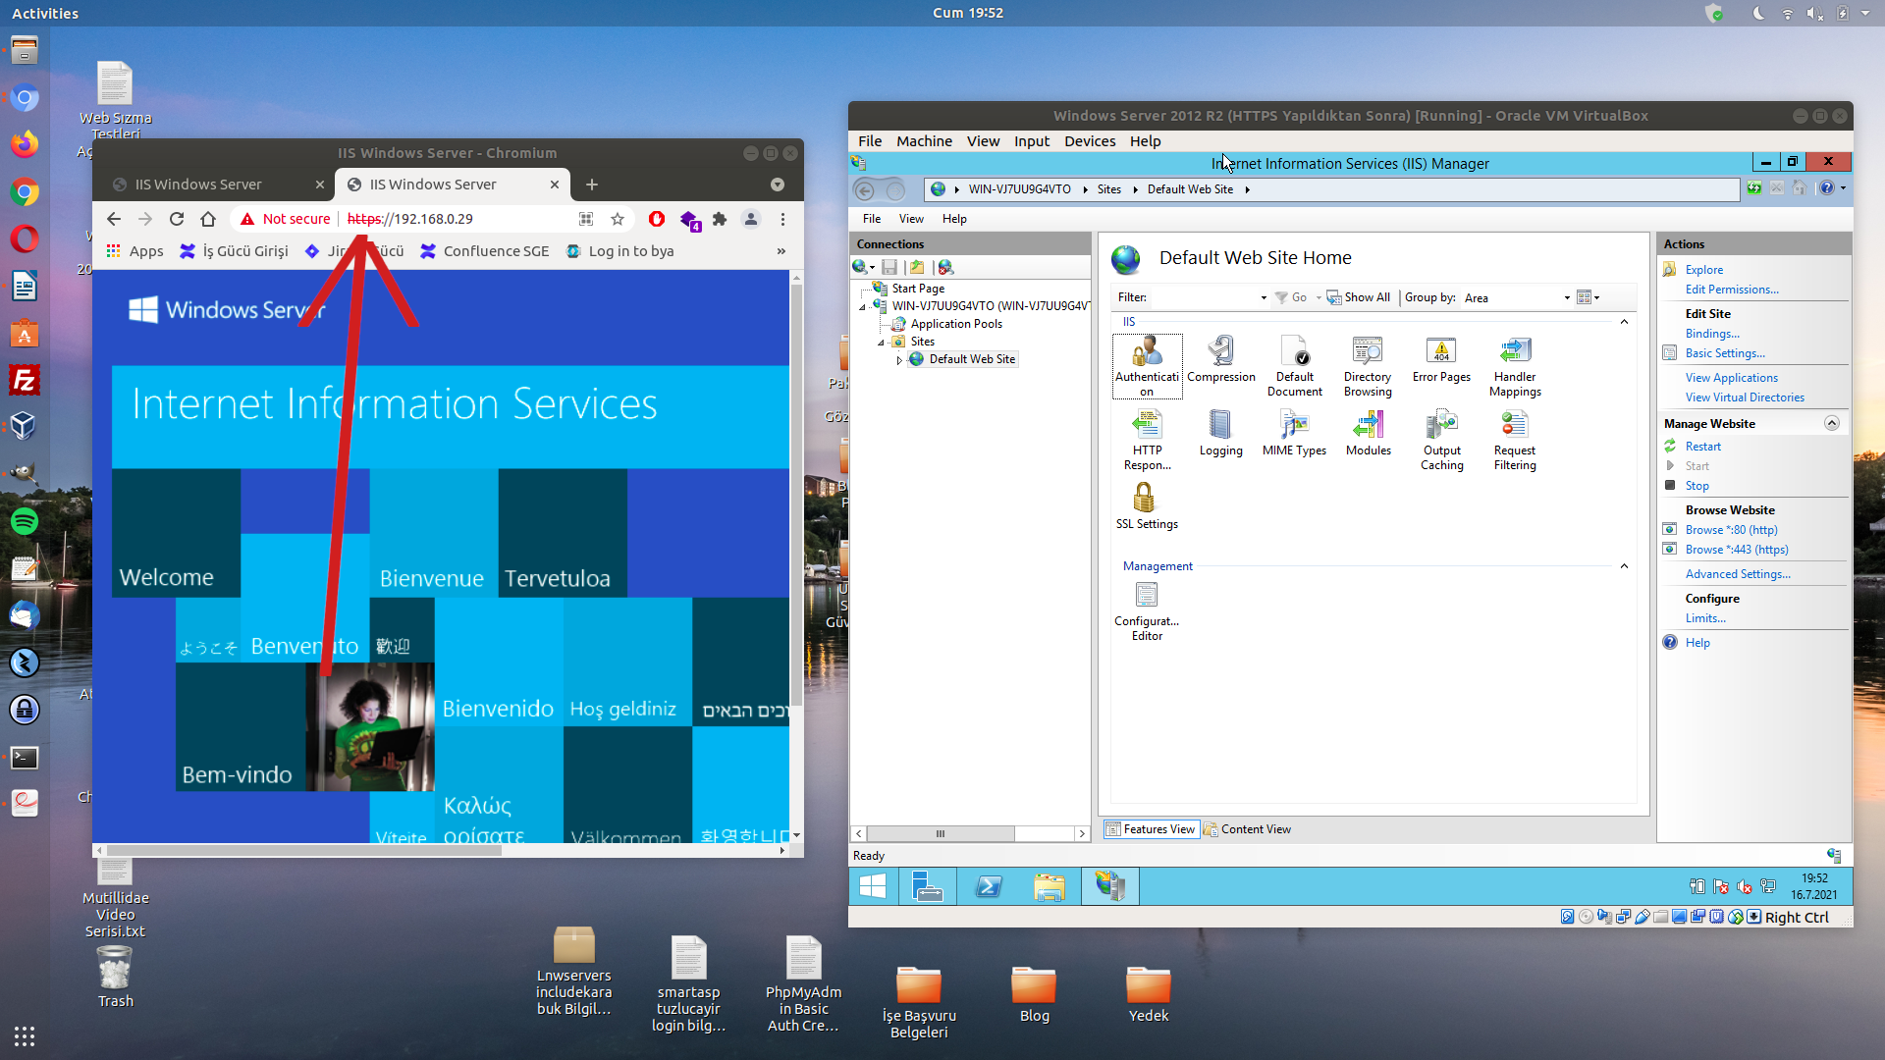
Task: Open Chromium three-dot menu
Action: [x=782, y=219]
